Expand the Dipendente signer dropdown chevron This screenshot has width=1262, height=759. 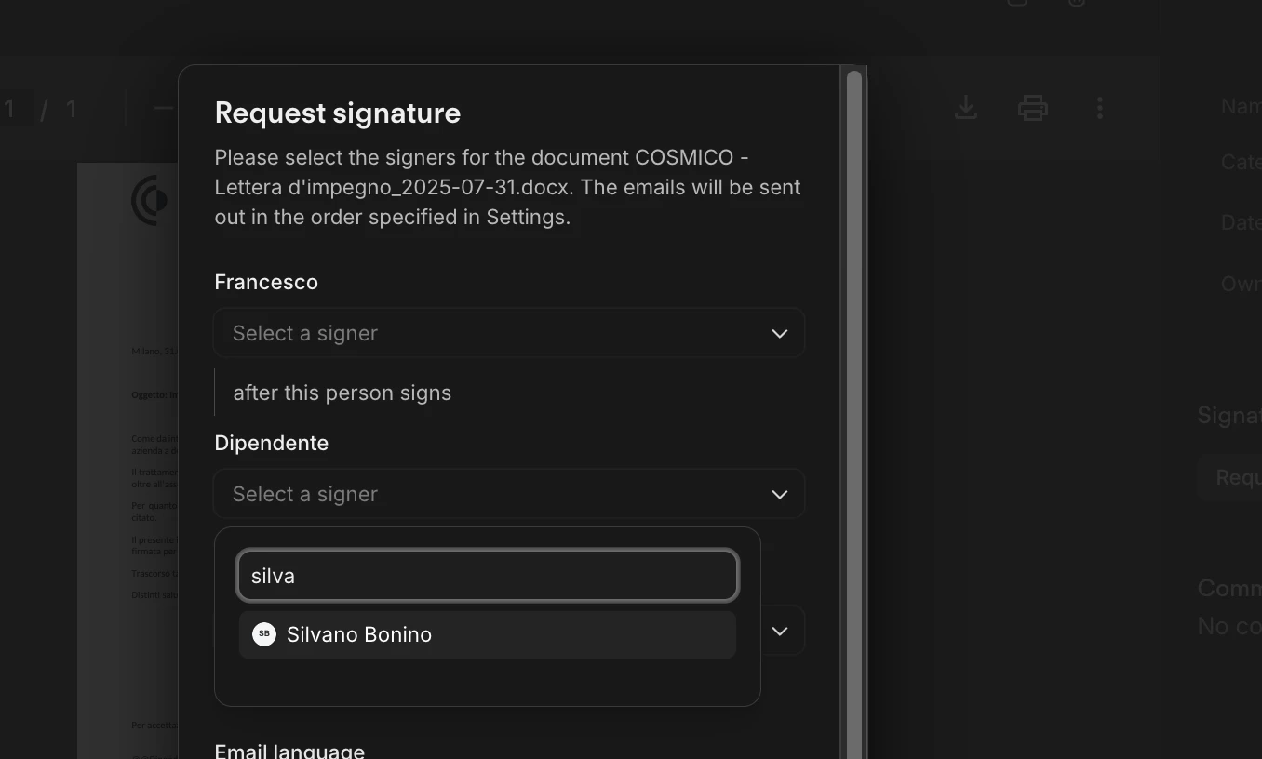[780, 494]
